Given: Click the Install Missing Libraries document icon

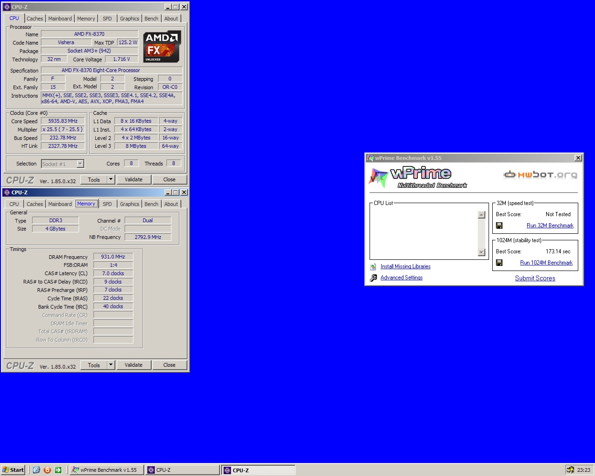Looking at the screenshot, I should coord(373,266).
